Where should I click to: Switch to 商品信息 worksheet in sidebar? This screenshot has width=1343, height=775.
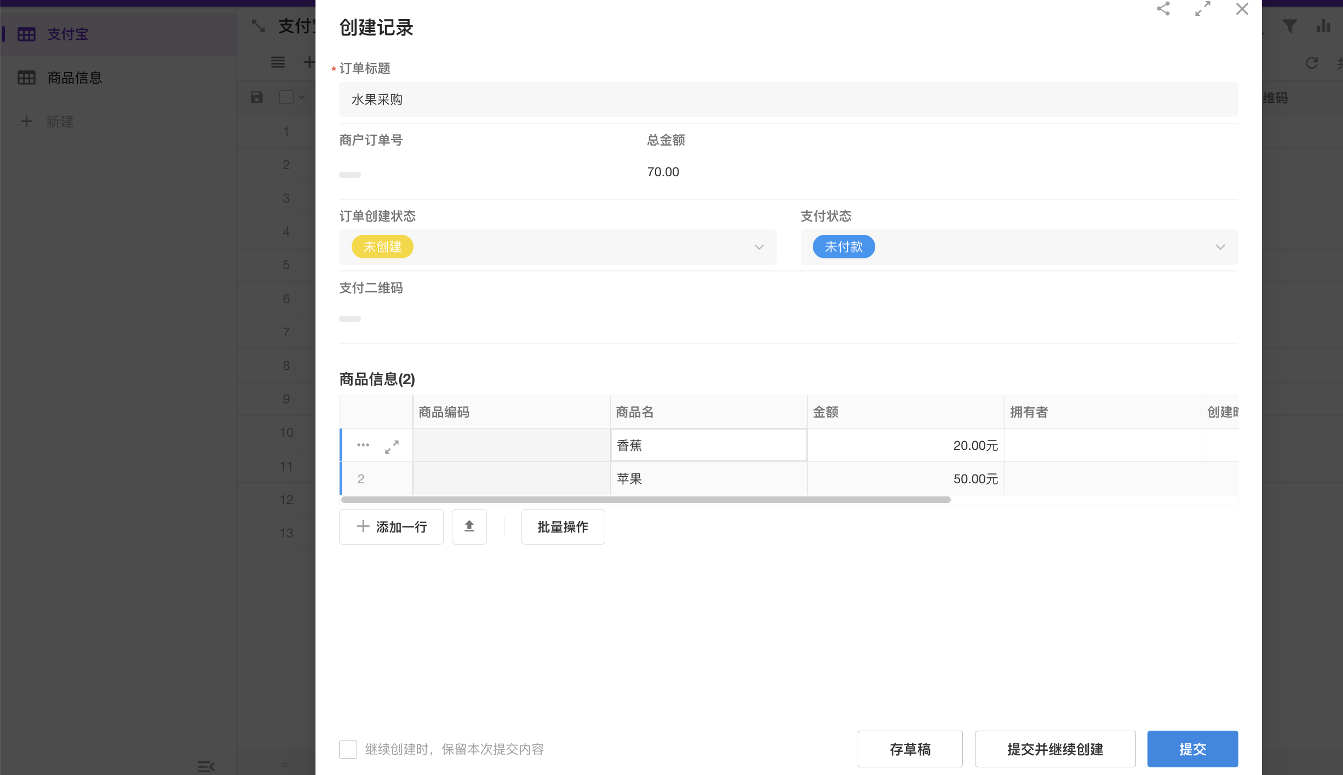tap(74, 78)
